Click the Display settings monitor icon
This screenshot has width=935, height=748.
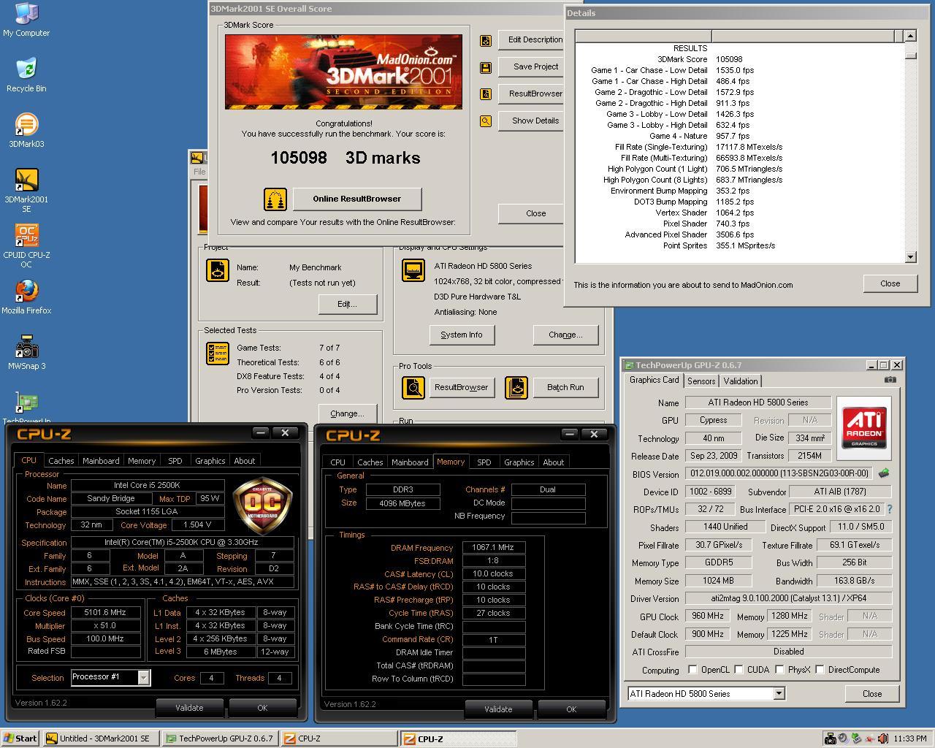[413, 270]
